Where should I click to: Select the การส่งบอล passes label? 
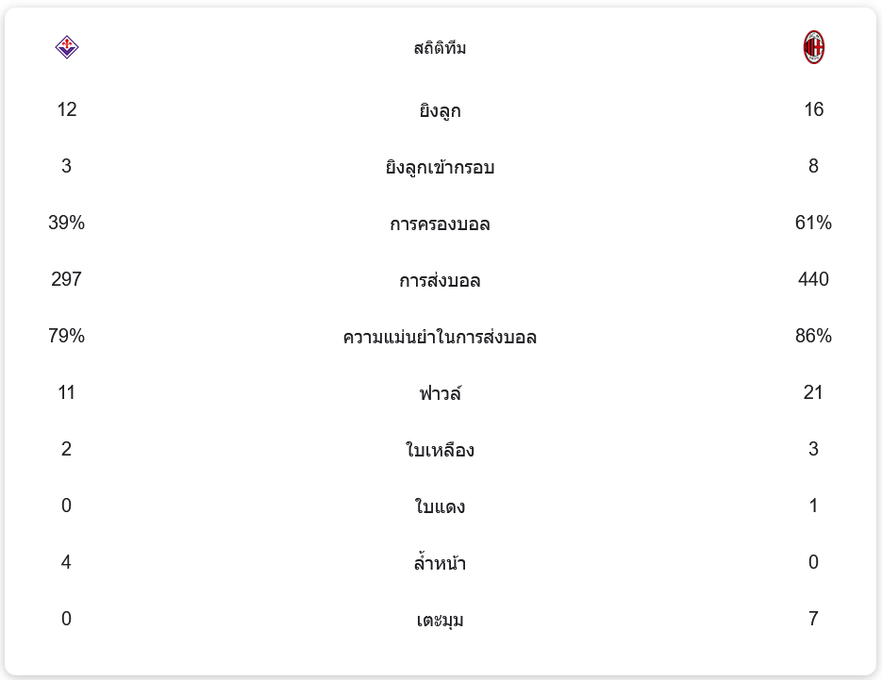coord(440,281)
